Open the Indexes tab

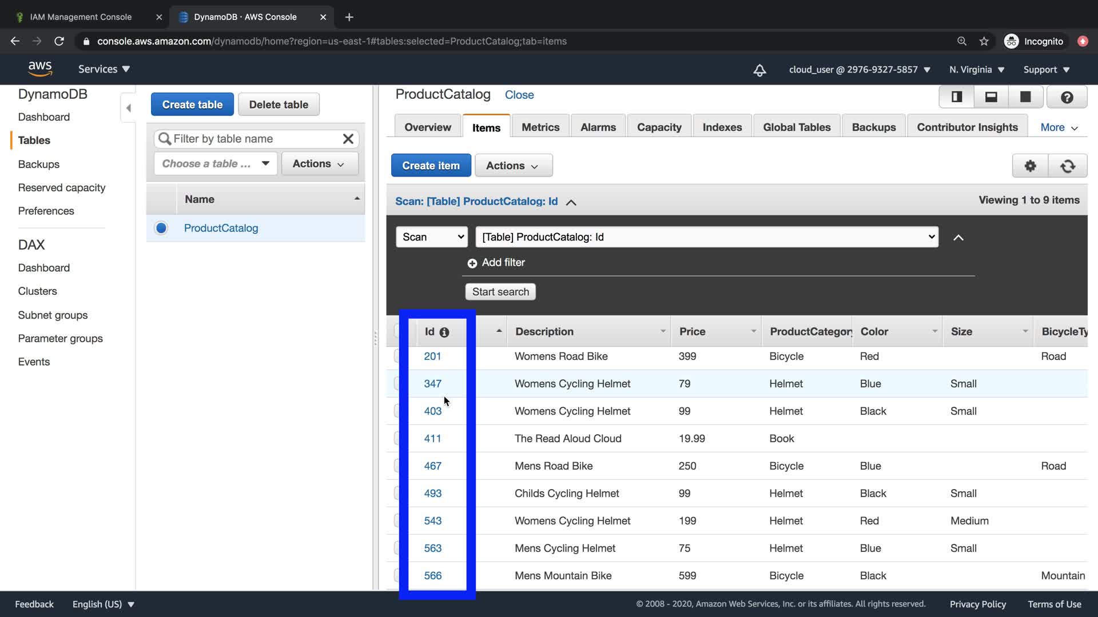722,127
